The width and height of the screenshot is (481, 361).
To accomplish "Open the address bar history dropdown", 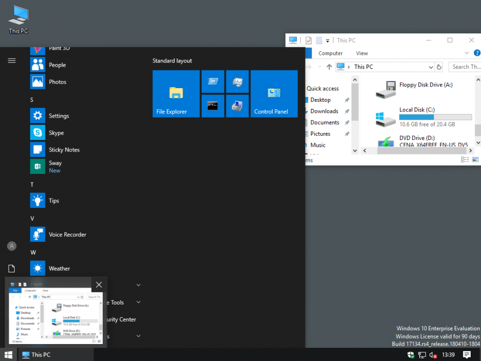I will pyautogui.click(x=431, y=67).
